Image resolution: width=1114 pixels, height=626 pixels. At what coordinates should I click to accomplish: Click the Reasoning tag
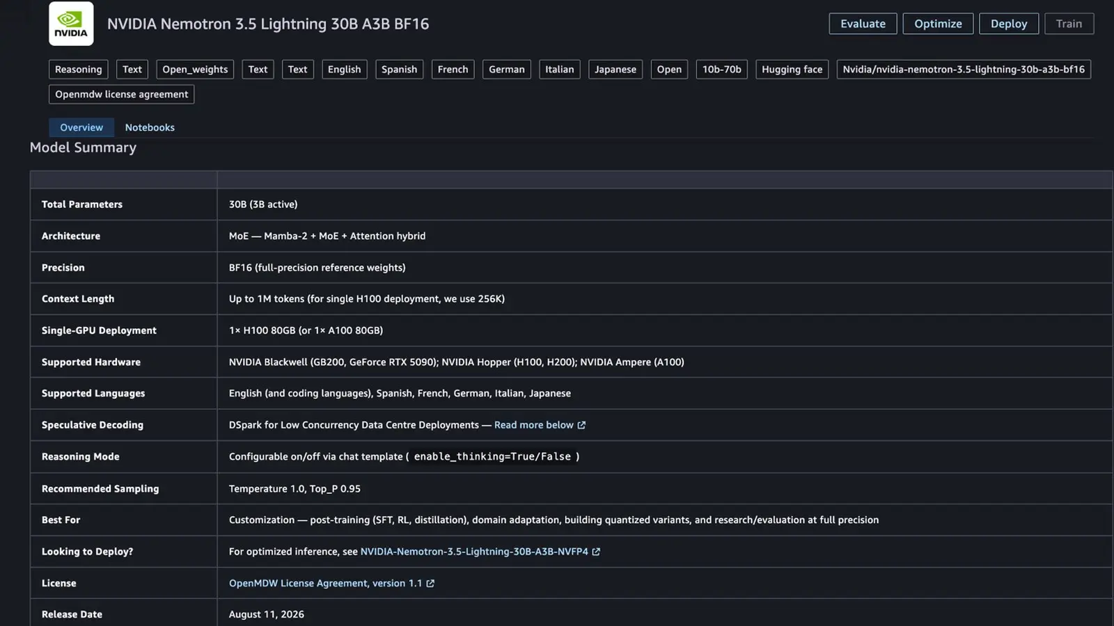(79, 70)
